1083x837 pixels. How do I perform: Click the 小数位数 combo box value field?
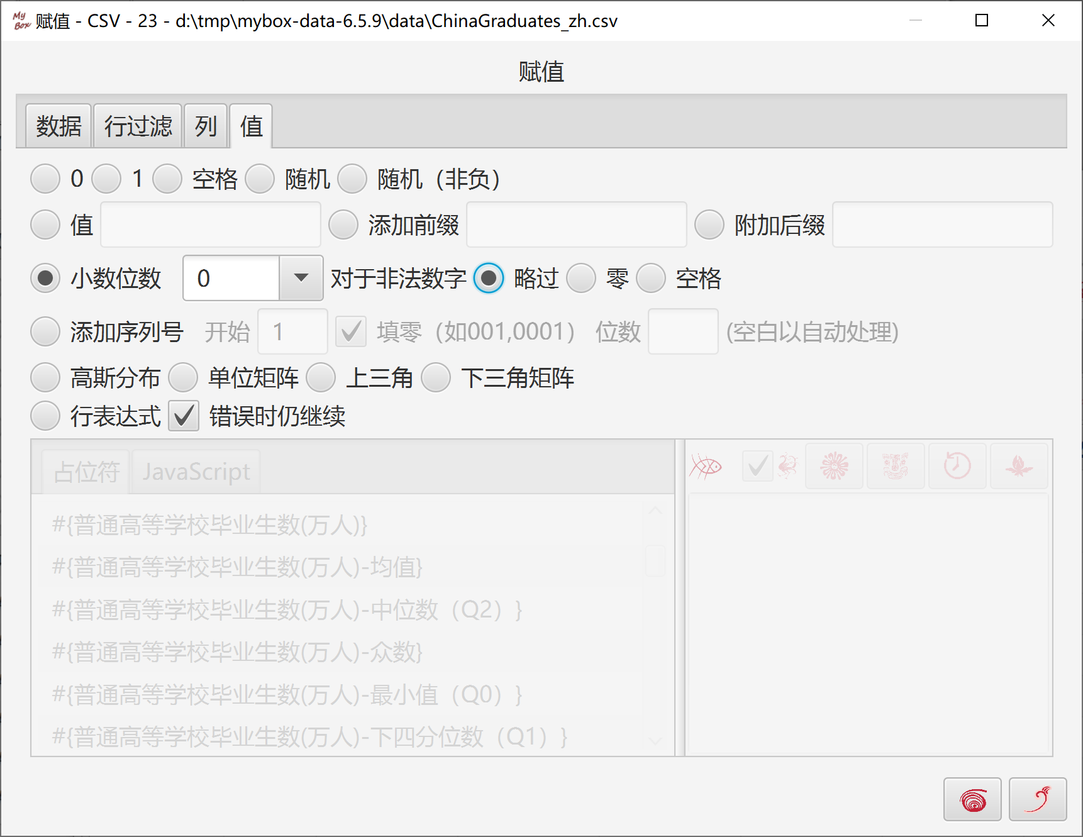tap(231, 278)
